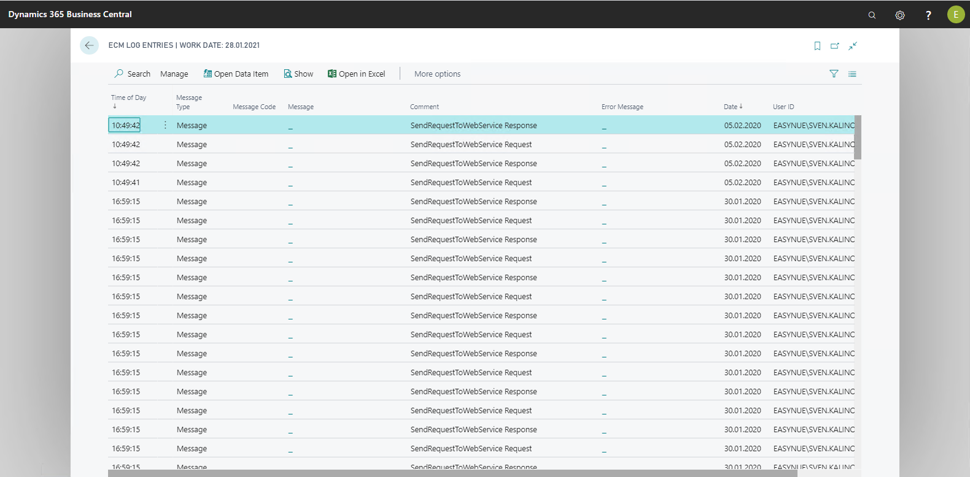Image resolution: width=970 pixels, height=477 pixels.
Task: Sort by the Date column header
Action: click(732, 107)
